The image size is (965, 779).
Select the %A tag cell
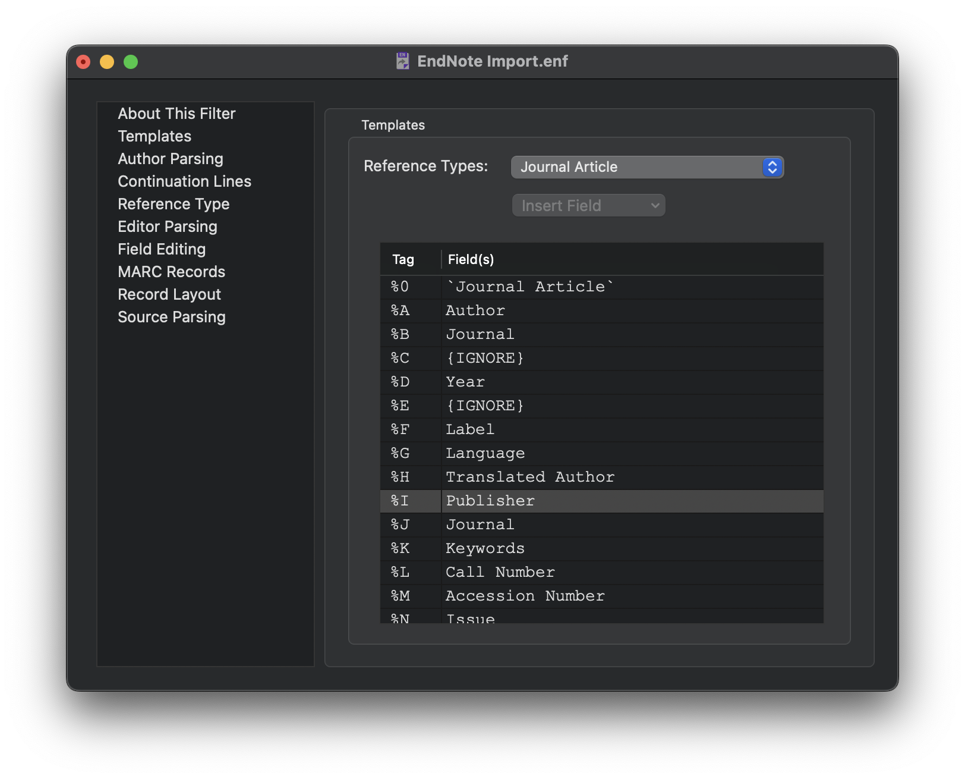click(411, 310)
